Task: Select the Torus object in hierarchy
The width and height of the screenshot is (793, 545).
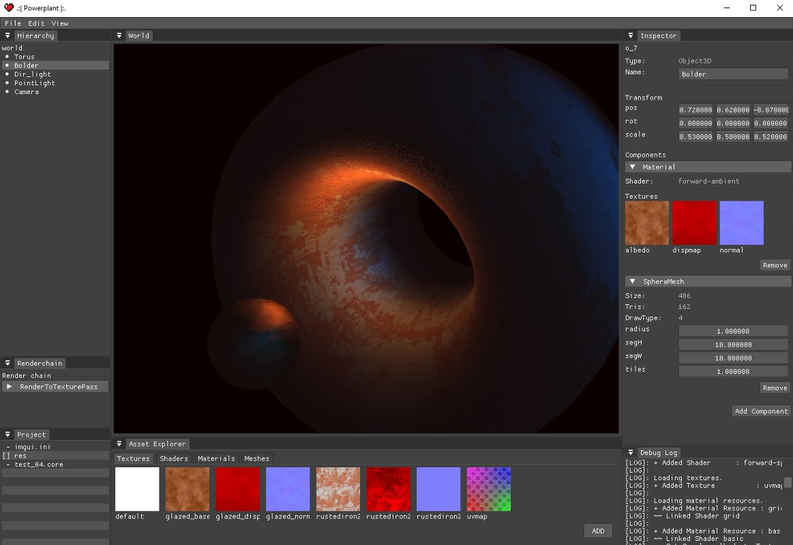Action: [x=55, y=57]
